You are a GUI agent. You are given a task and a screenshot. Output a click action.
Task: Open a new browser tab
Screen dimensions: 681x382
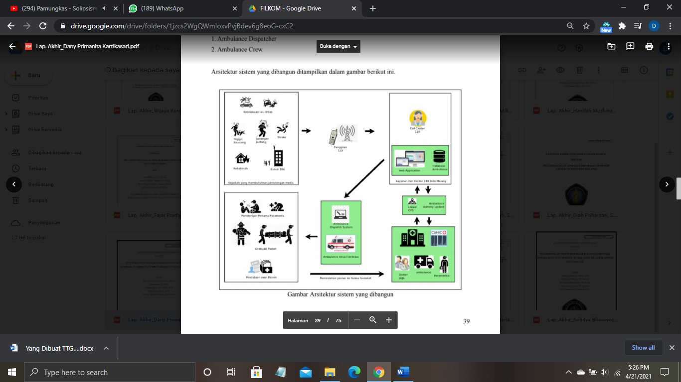coord(373,8)
